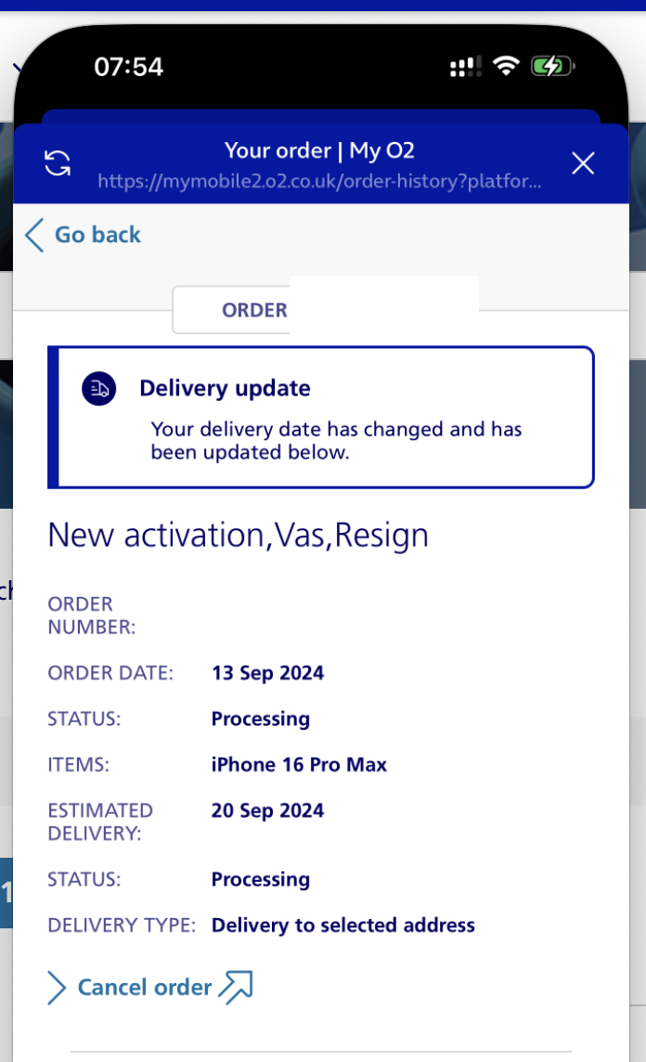Tap the delivery date changed message
This screenshot has width=646, height=1062.
pos(336,441)
